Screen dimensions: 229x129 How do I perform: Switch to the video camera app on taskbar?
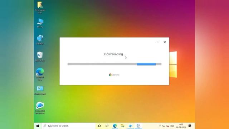click(131, 126)
